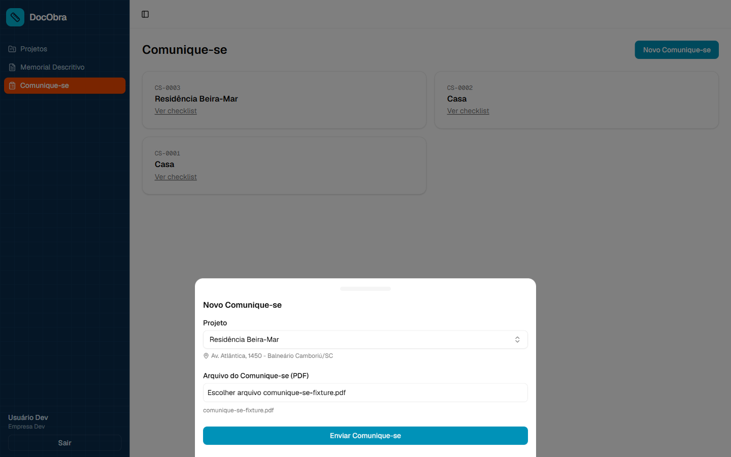Click the Projetos folder icon
The height and width of the screenshot is (457, 731).
pyautogui.click(x=12, y=49)
